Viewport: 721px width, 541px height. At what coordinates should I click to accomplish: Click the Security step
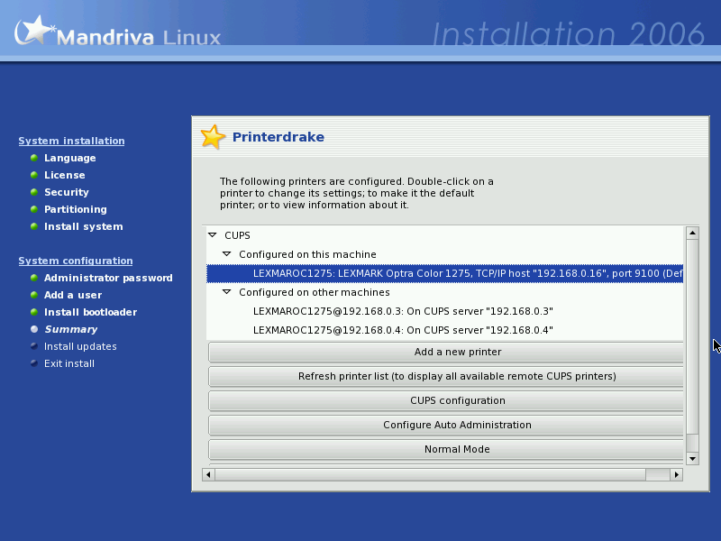tap(66, 192)
